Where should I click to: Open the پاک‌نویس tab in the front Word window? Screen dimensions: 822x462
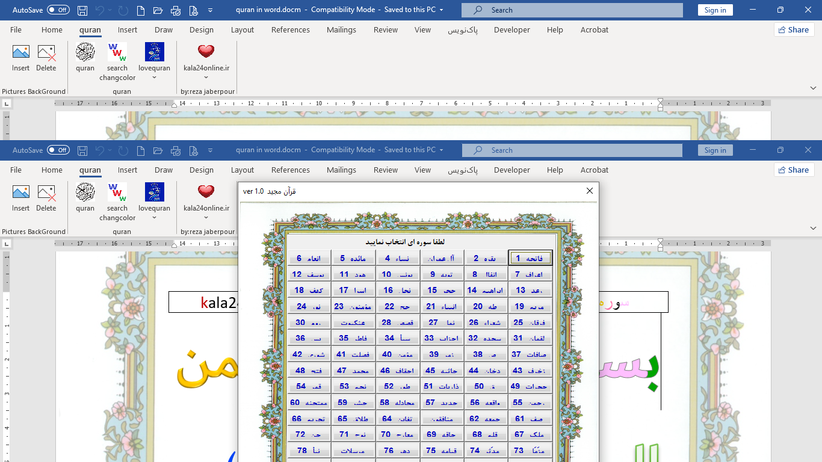tap(463, 170)
